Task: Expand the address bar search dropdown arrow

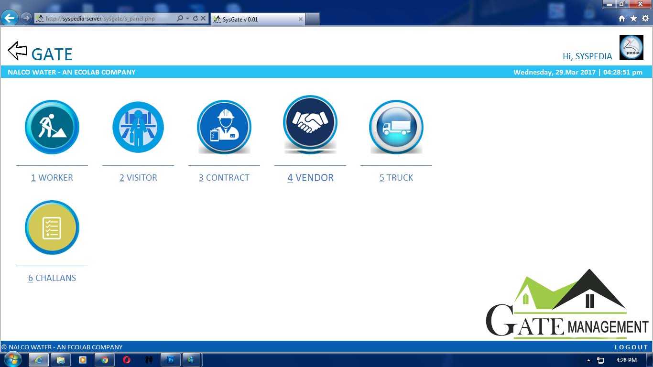Action: tap(187, 19)
